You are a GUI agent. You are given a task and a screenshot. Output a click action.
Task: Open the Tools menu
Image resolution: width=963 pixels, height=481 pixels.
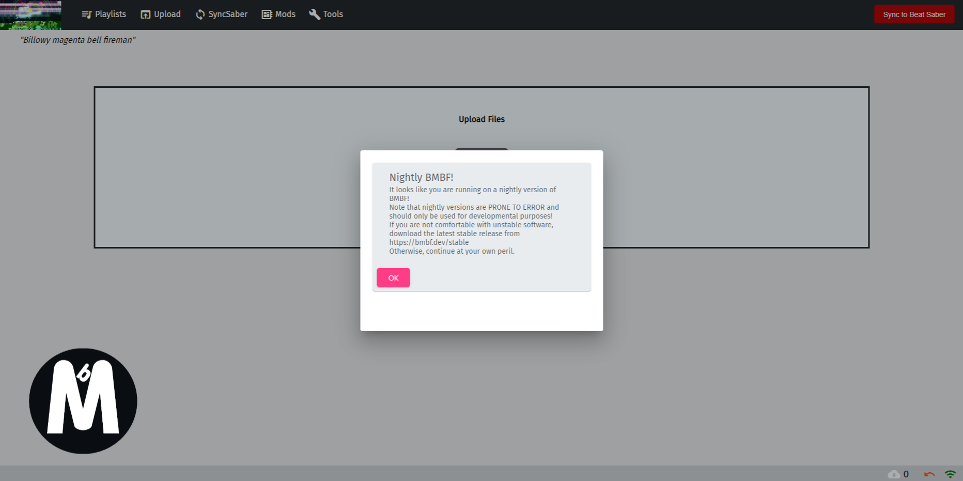click(326, 14)
